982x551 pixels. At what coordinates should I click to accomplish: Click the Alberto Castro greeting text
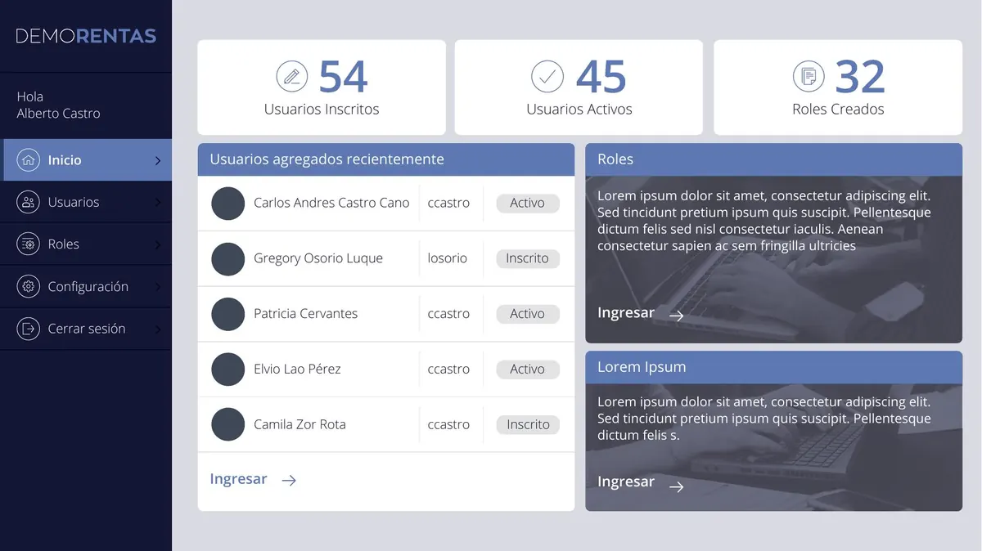(58, 114)
